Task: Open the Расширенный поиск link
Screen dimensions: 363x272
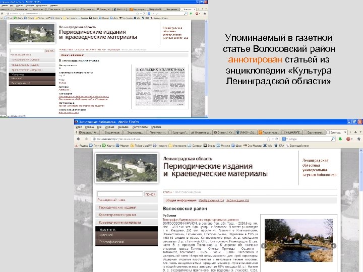Action: tap(111, 200)
